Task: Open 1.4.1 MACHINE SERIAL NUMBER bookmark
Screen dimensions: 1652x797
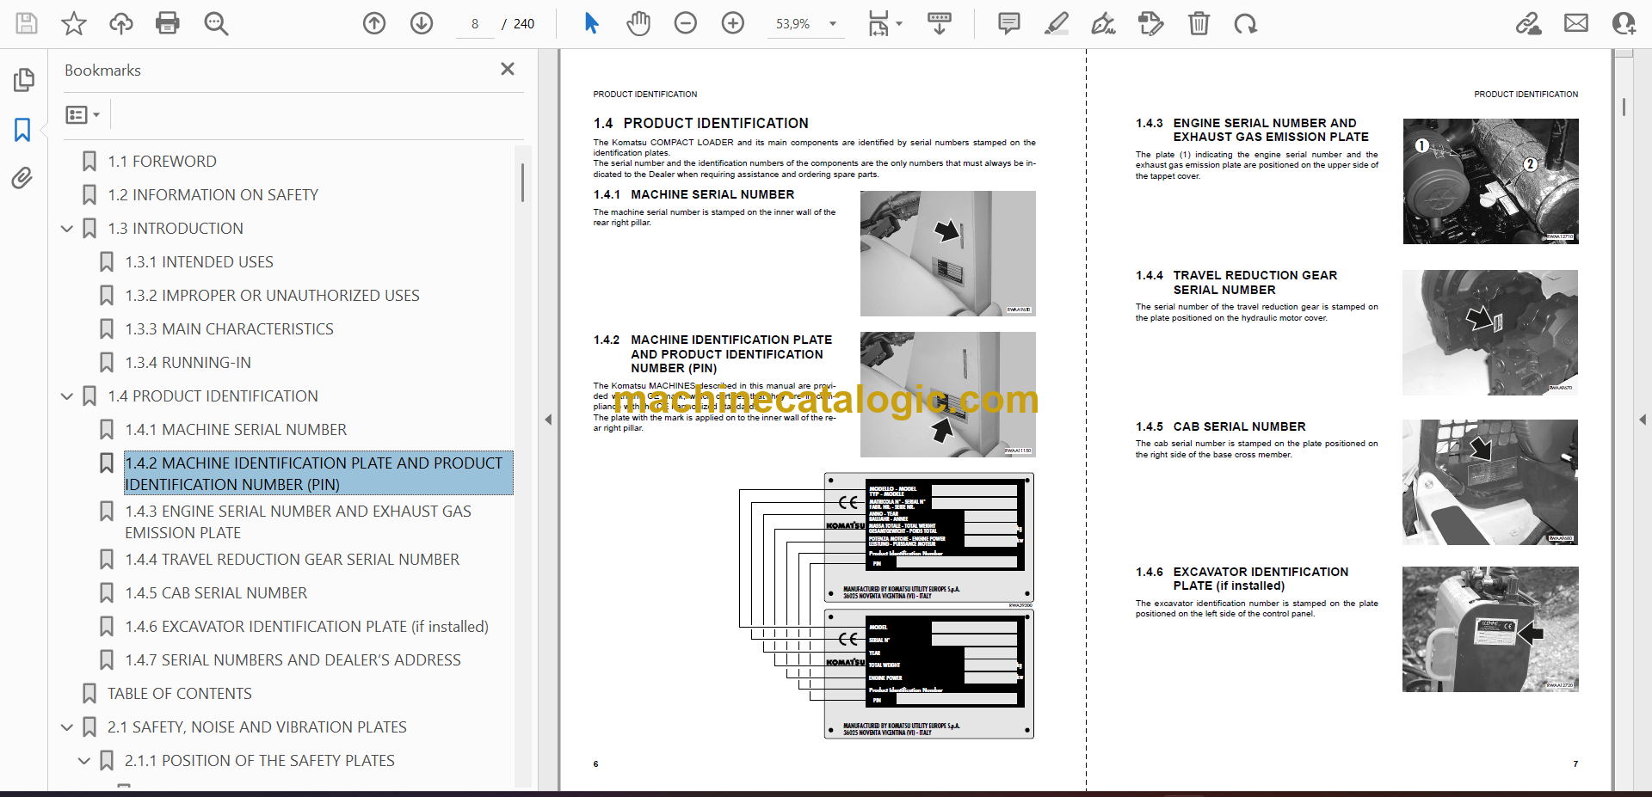Action: click(236, 430)
